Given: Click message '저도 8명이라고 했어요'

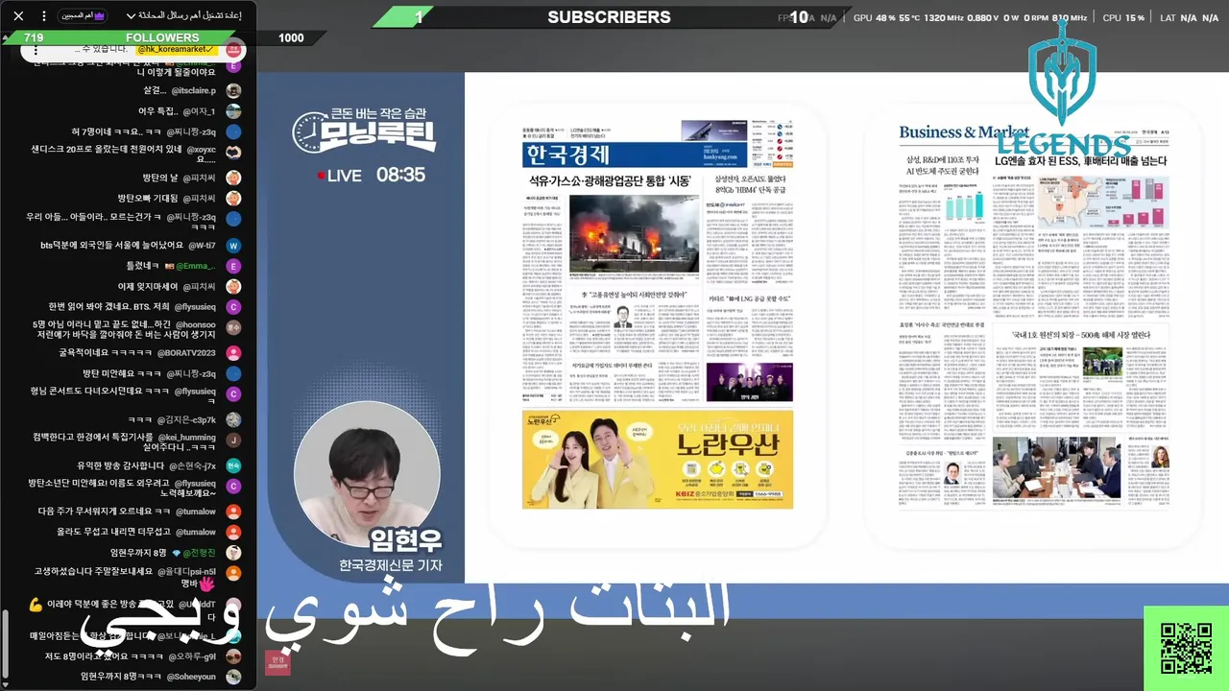Looking at the screenshot, I should (104, 656).
